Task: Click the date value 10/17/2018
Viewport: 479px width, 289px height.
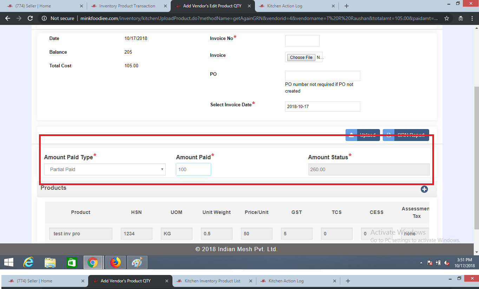Action: click(x=136, y=38)
